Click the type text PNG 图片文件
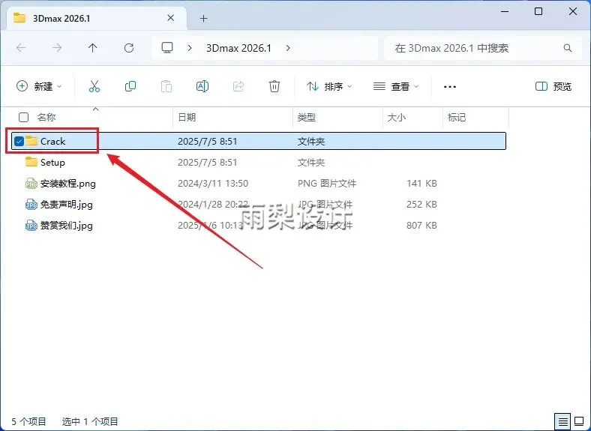This screenshot has height=431, width=591. tap(327, 184)
